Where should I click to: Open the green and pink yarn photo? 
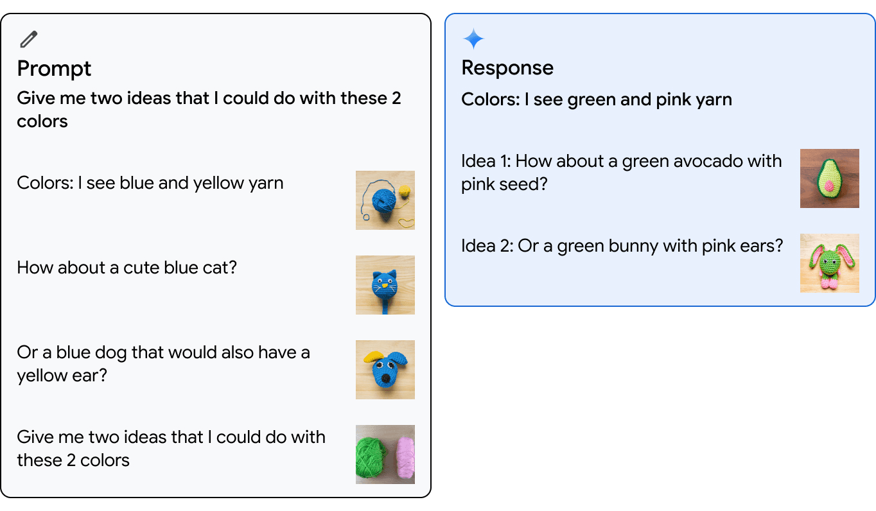[385, 455]
